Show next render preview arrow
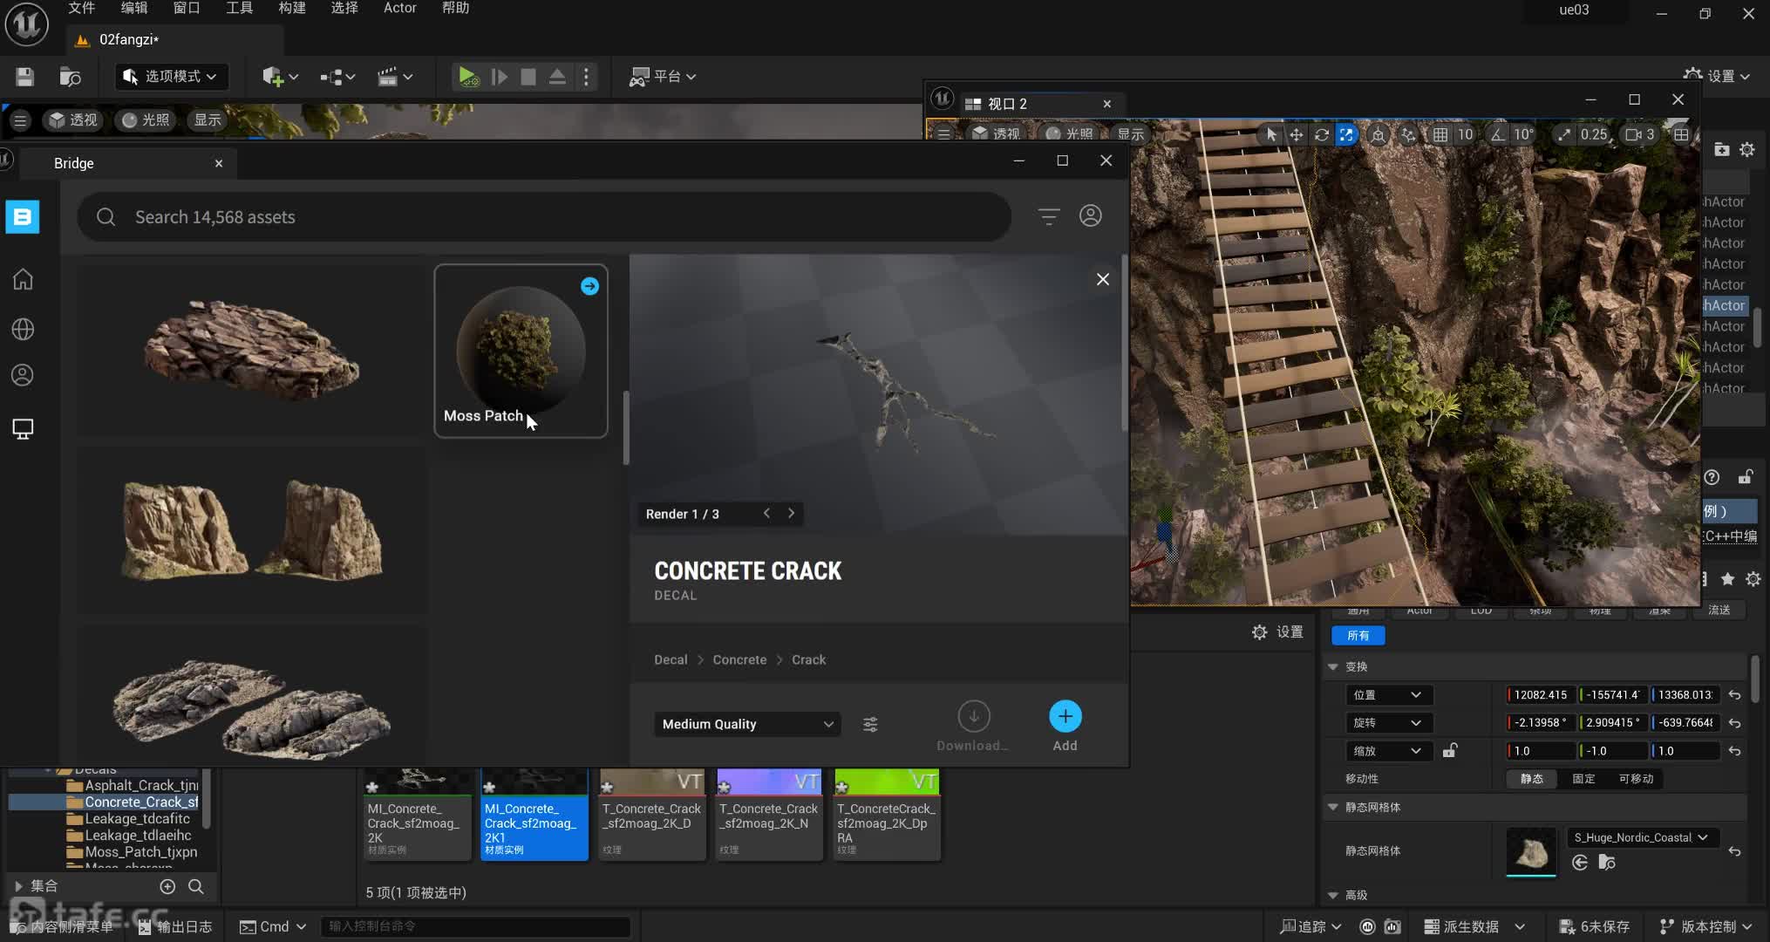 point(791,513)
